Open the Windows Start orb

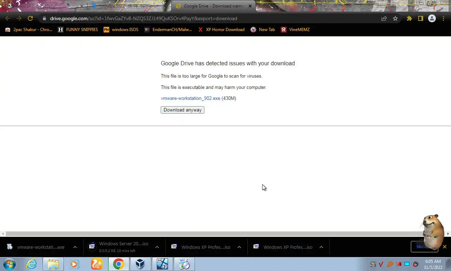click(10, 264)
